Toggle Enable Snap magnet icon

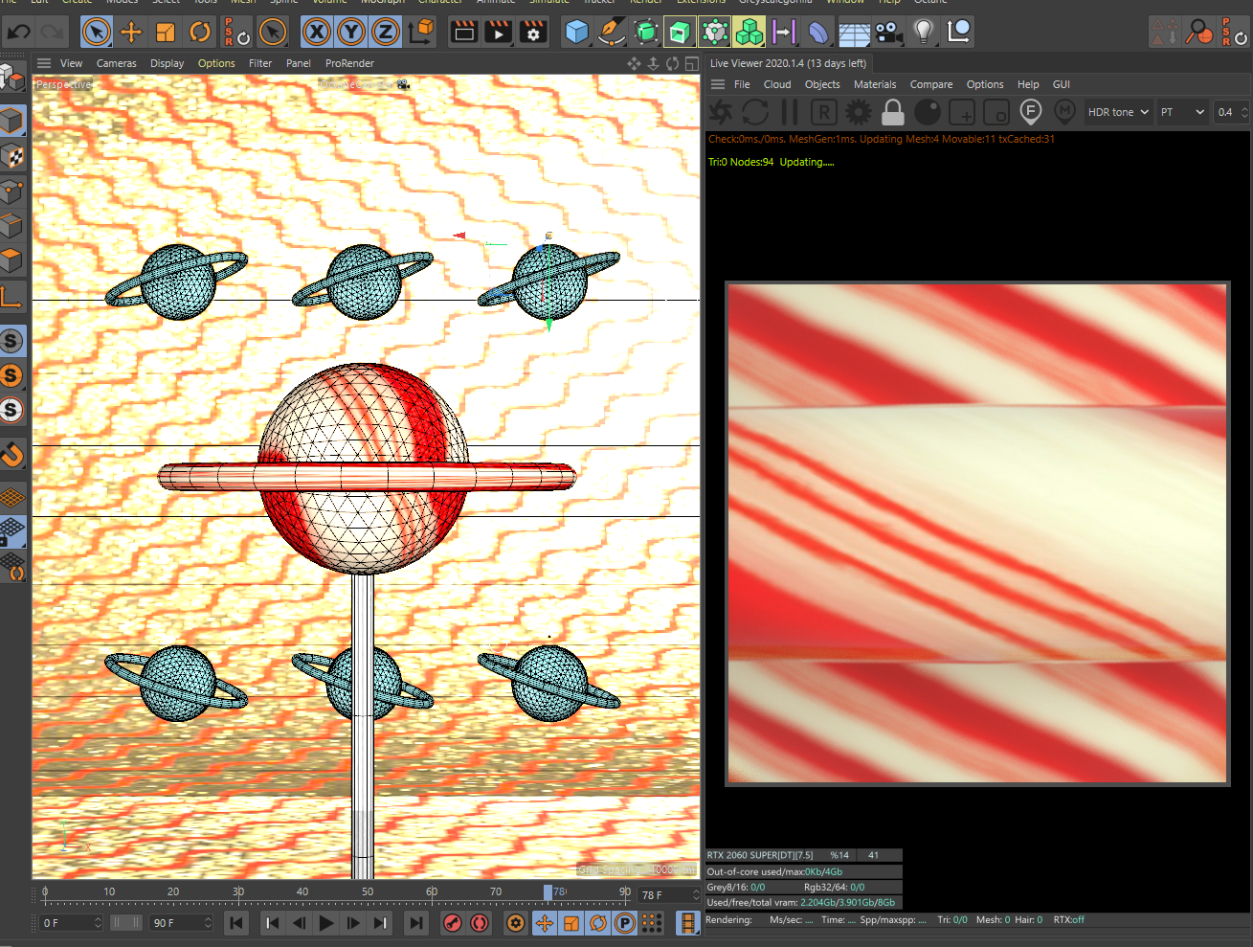coord(11,454)
